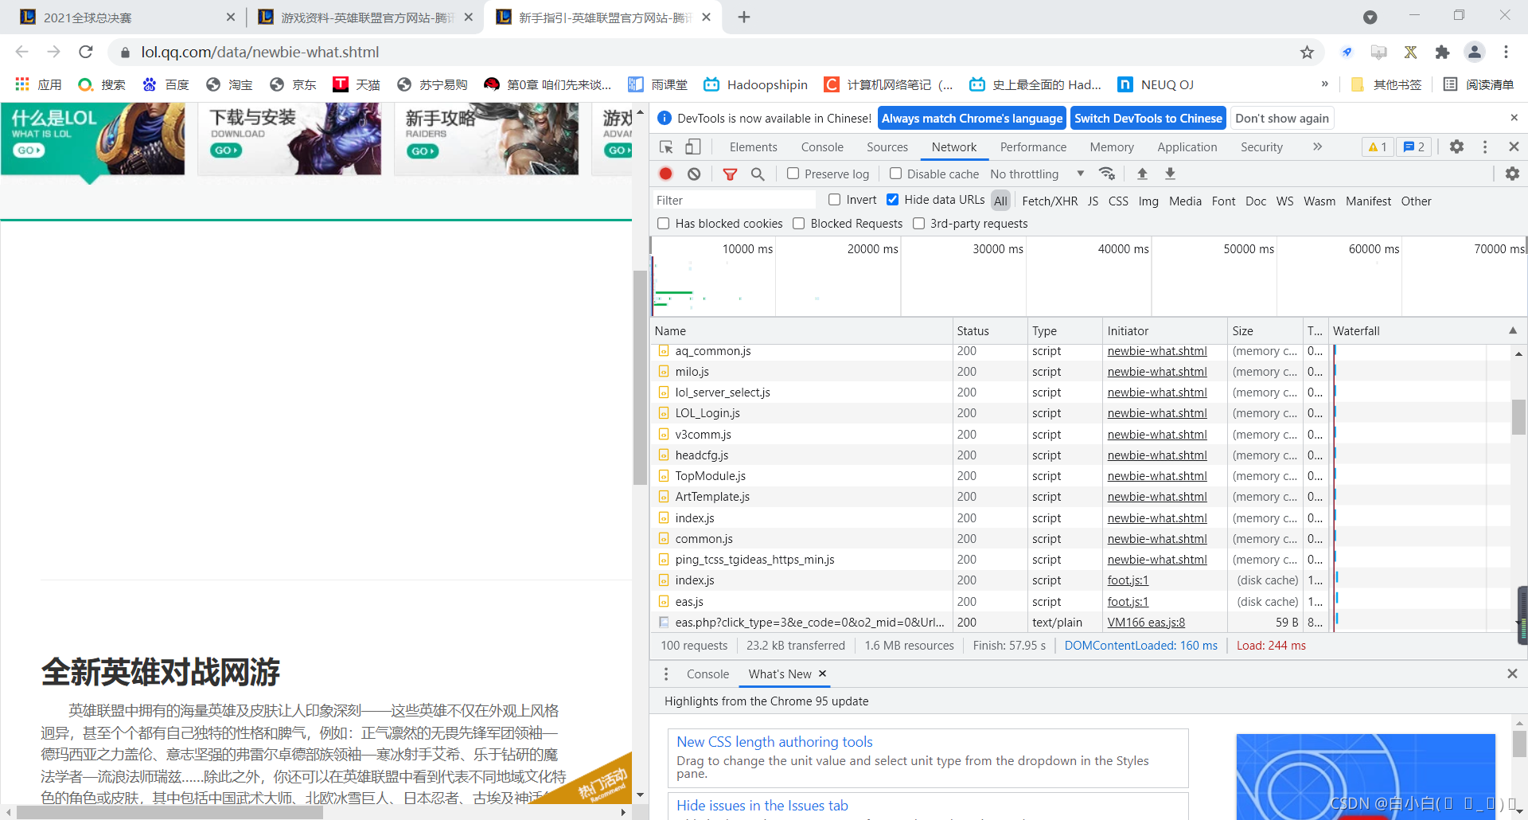This screenshot has height=820, width=1528.
Task: Bookmark this page with star icon
Action: [1307, 52]
